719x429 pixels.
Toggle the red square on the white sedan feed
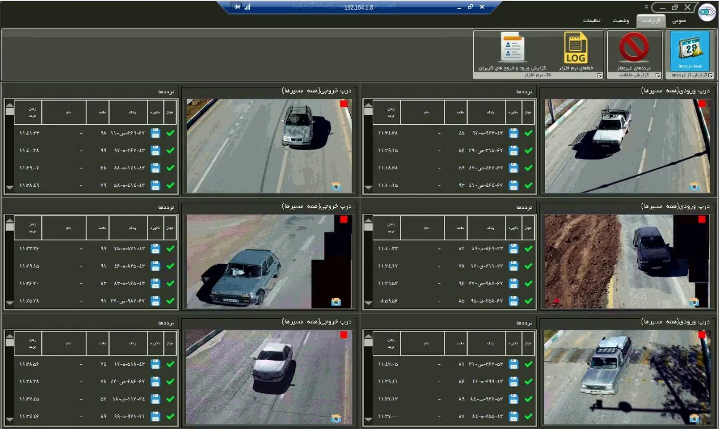344,335
